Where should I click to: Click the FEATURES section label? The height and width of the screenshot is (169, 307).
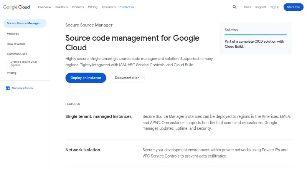point(73,104)
